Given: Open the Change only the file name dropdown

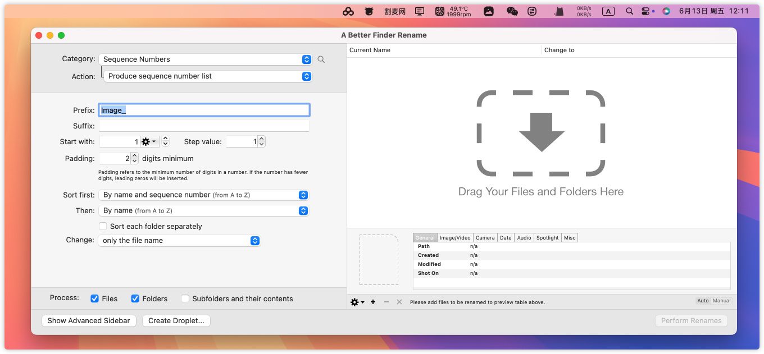Looking at the screenshot, I should (179, 241).
